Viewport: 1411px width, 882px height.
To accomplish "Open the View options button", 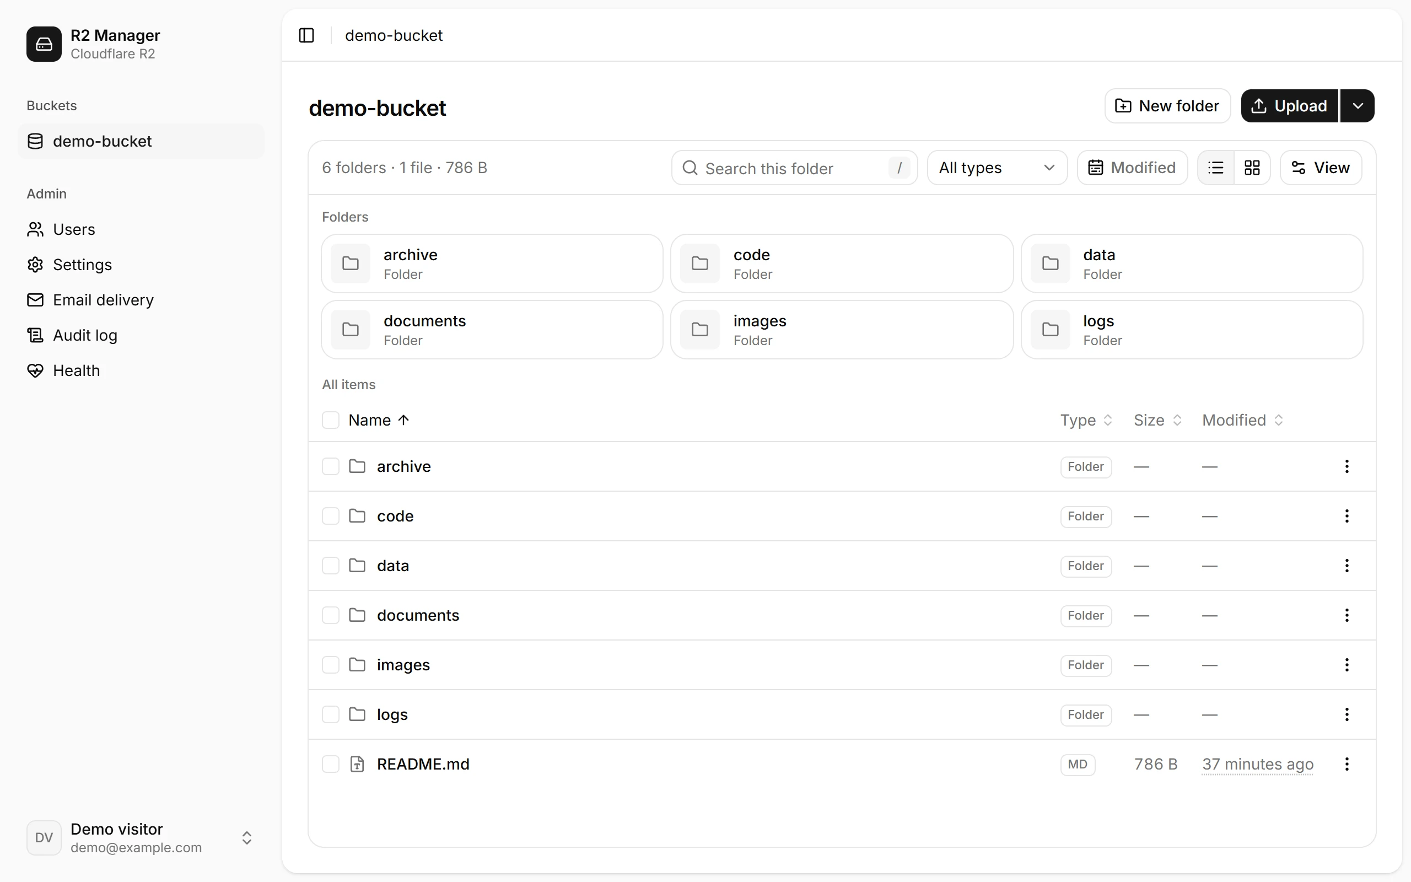I will click(1321, 168).
